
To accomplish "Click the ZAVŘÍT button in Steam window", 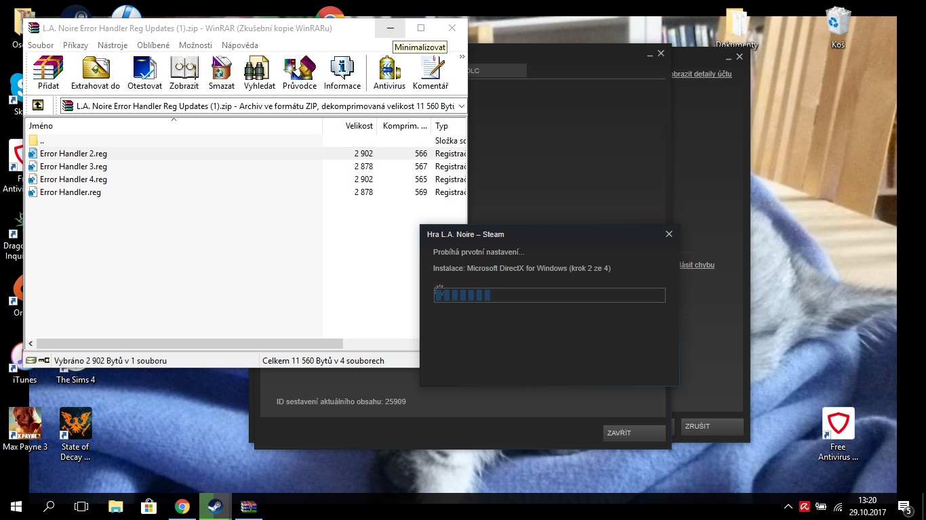I will pos(635,433).
